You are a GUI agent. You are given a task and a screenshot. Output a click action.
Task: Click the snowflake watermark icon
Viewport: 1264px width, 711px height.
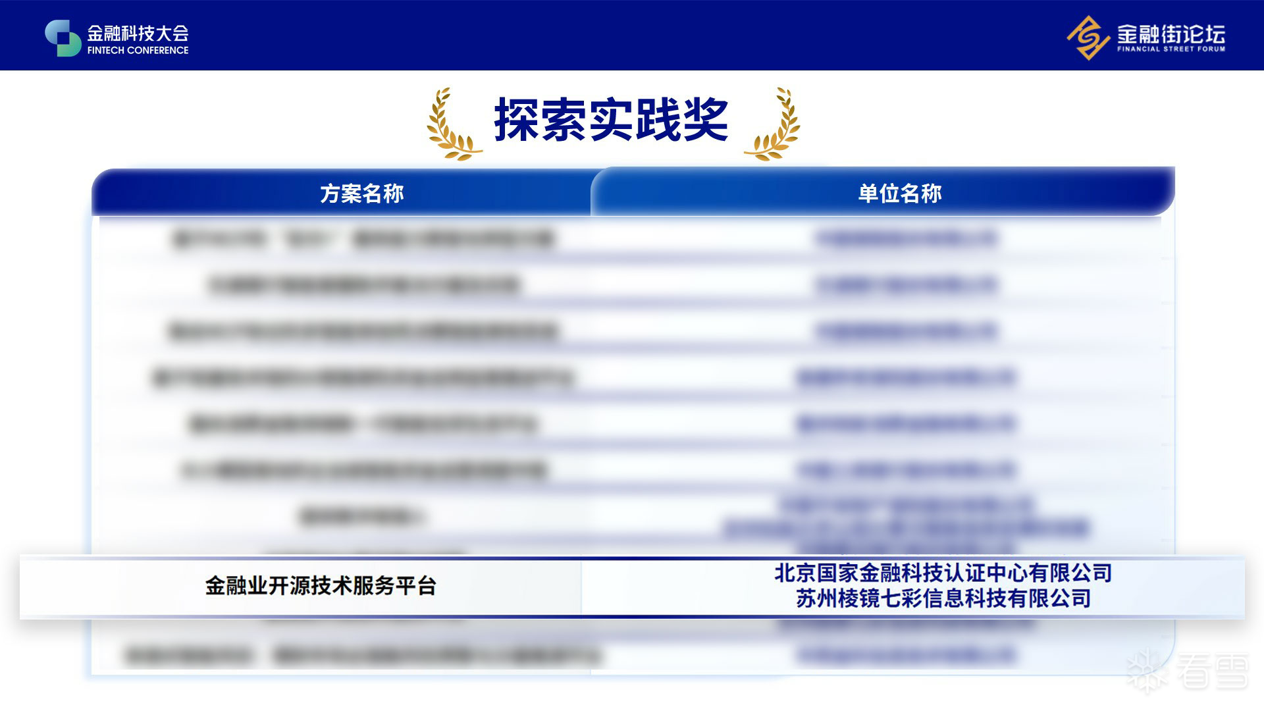pos(1147,671)
